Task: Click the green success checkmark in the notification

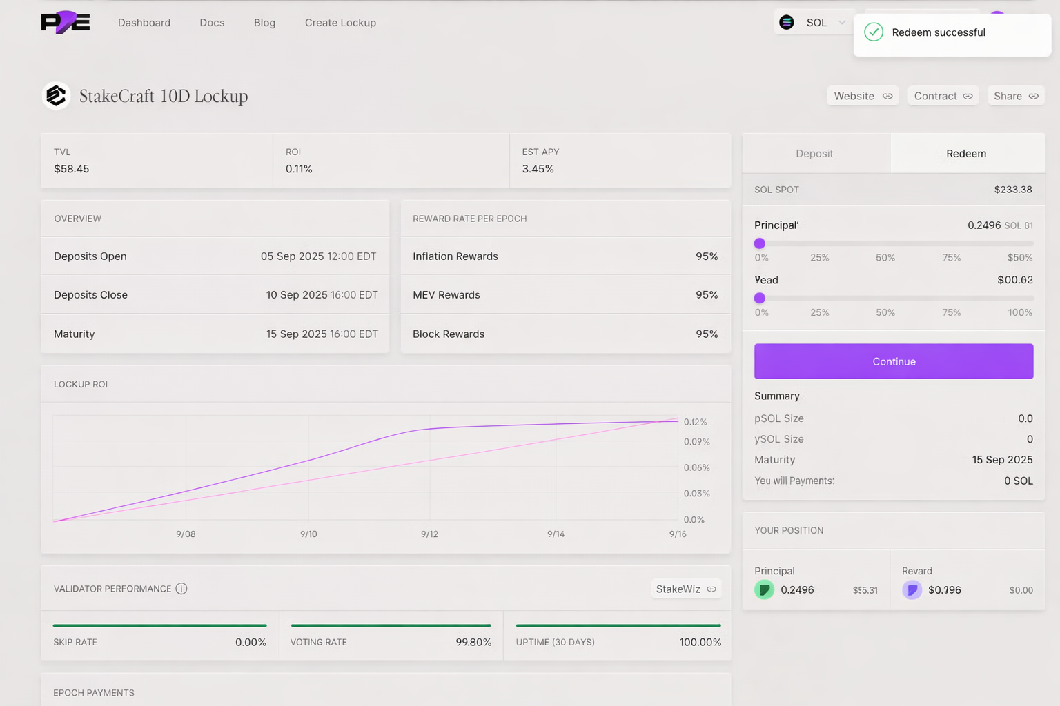Action: (x=874, y=32)
